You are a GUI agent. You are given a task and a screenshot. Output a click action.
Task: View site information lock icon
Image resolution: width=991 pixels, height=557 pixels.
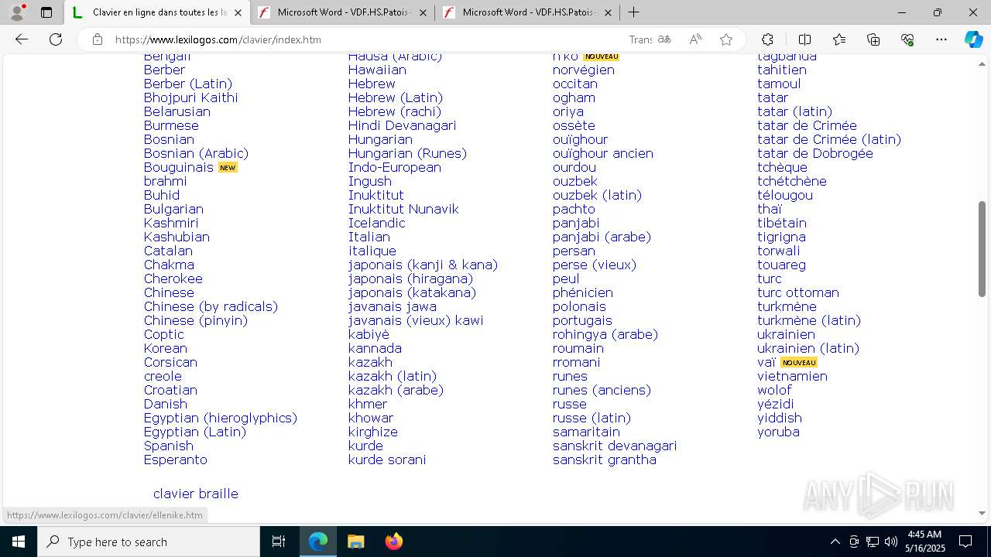pyautogui.click(x=98, y=39)
